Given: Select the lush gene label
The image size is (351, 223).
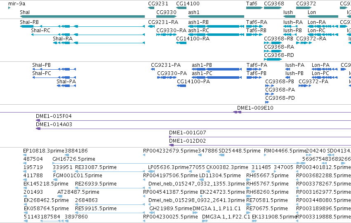Looking at the screenshot, I should (x=288, y=12).
